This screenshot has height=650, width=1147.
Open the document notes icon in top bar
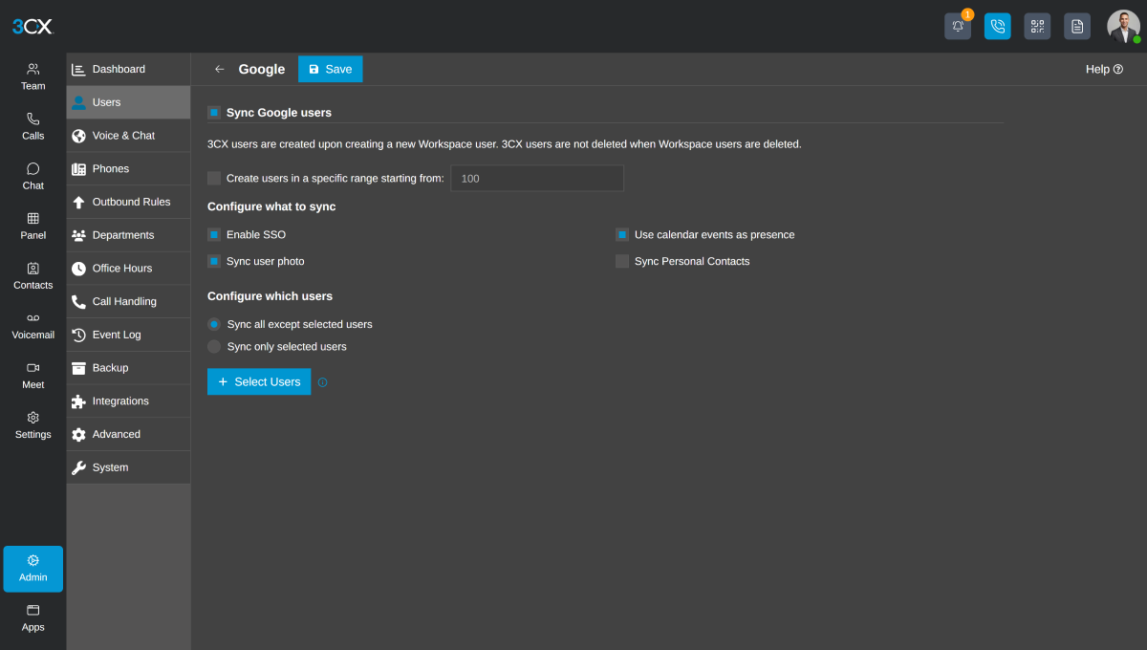coord(1077,26)
